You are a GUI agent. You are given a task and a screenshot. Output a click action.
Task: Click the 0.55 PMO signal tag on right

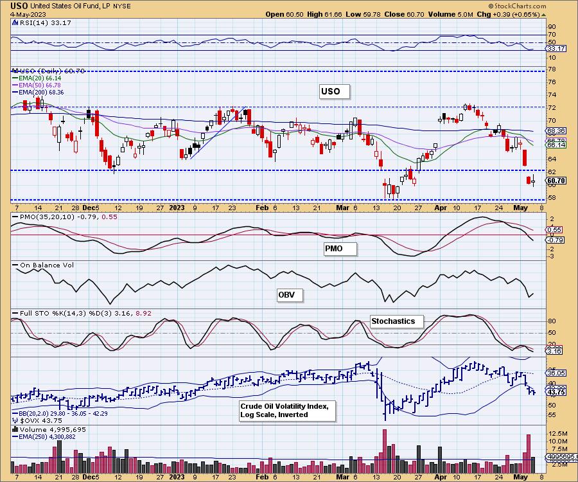tap(555, 229)
